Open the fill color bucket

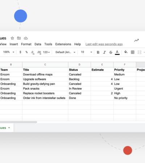(x=126, y=52)
